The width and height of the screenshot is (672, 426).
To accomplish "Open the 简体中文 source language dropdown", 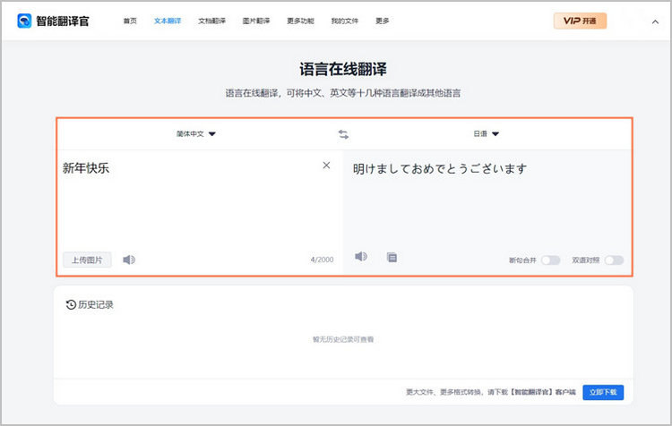I will pos(196,134).
